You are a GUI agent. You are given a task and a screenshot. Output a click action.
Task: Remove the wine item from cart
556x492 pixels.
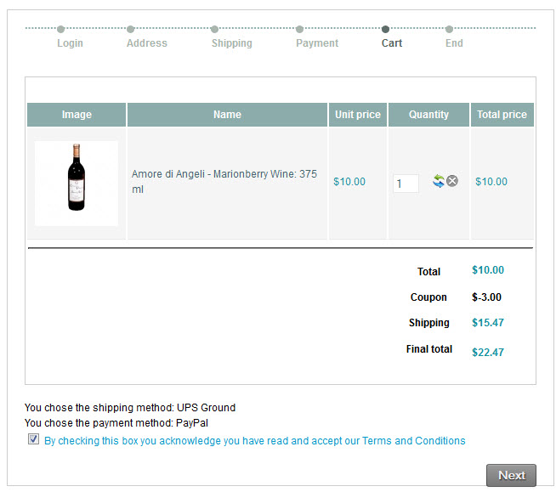452,181
